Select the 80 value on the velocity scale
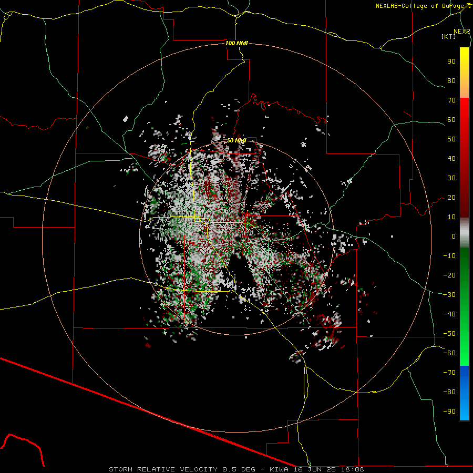This screenshot has height=473, width=473. (451, 81)
